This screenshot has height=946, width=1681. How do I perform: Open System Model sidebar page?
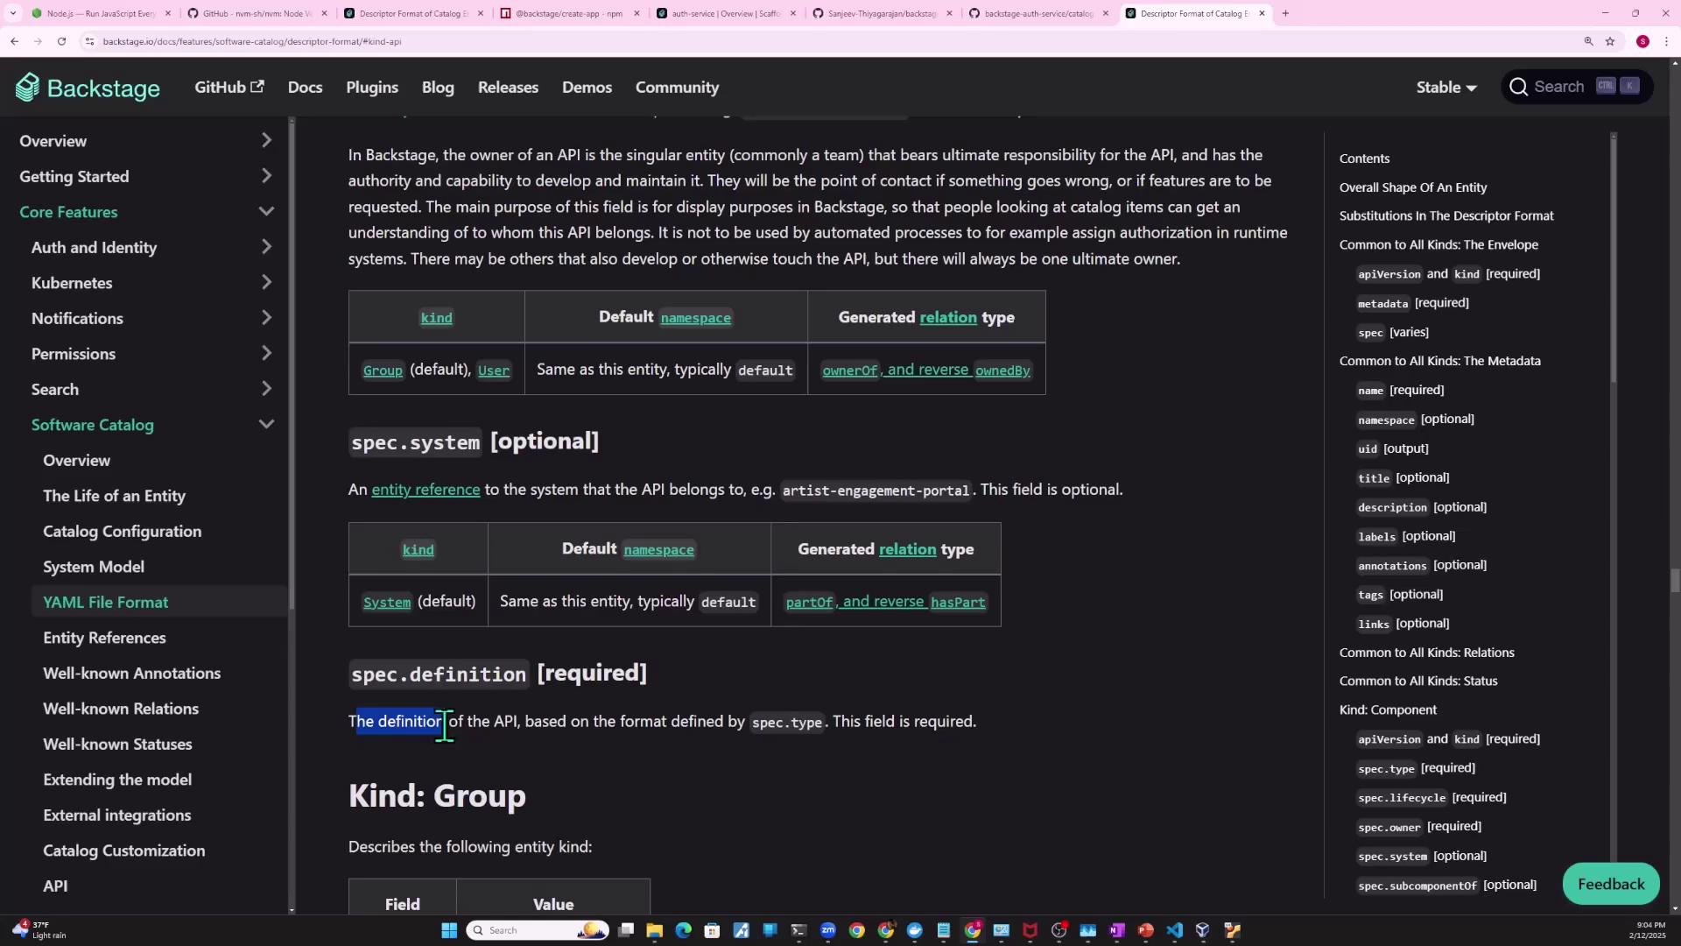[x=94, y=567]
